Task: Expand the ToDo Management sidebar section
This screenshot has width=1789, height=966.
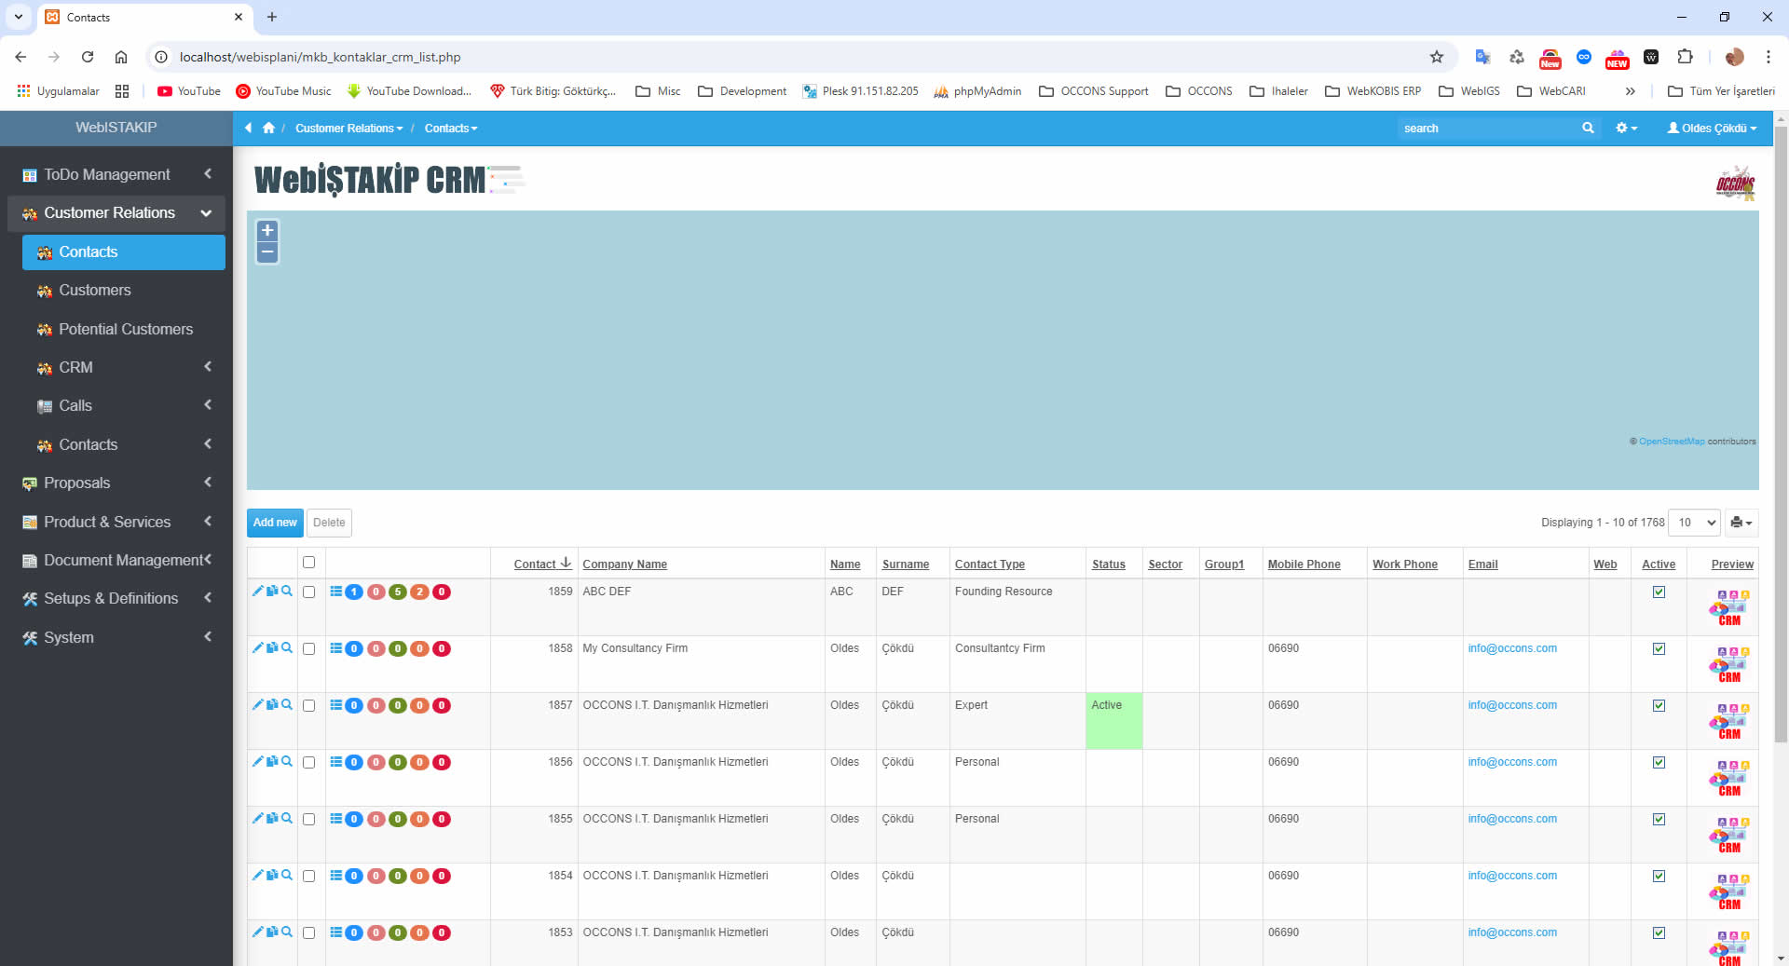Action: coord(116,174)
